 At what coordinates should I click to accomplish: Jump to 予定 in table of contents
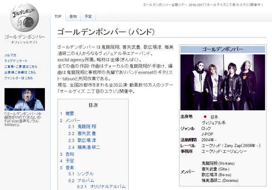tap(70, 161)
